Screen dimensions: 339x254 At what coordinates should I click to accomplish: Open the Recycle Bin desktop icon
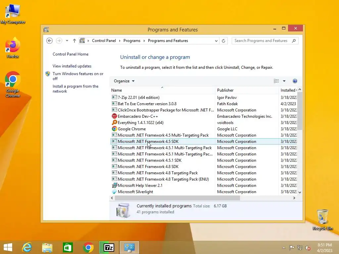(x=322, y=220)
